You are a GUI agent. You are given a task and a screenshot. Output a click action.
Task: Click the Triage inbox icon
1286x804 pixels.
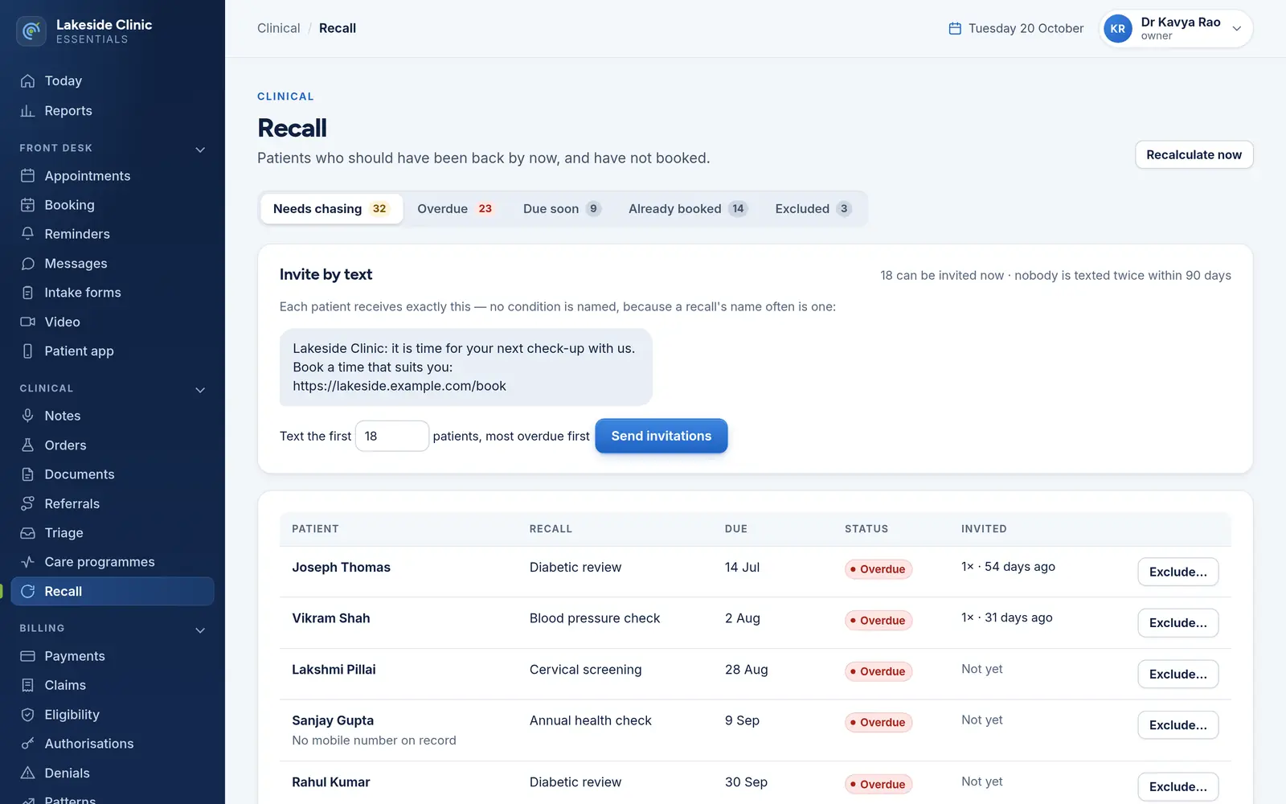(27, 533)
